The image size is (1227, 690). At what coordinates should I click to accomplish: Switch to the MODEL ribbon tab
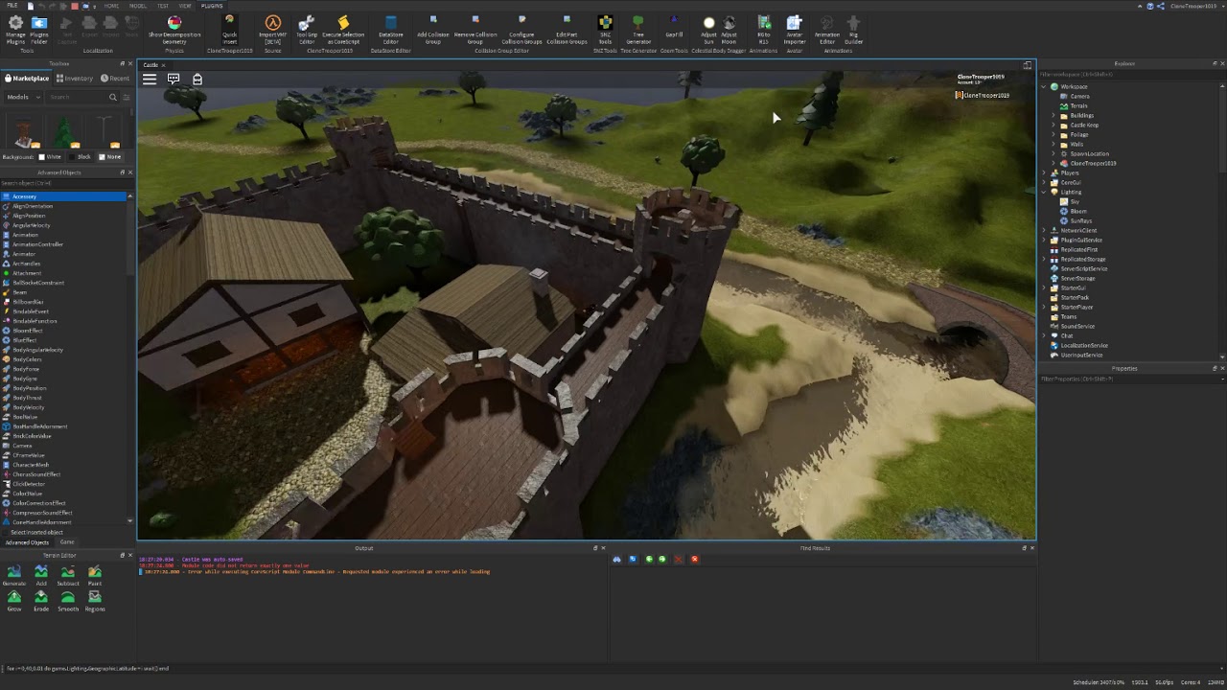[x=138, y=6]
